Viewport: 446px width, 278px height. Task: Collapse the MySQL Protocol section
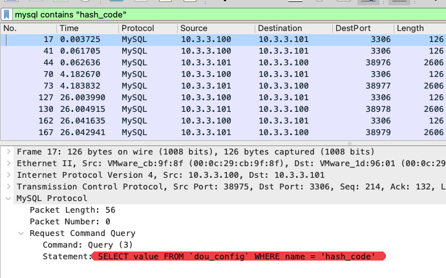[7, 198]
